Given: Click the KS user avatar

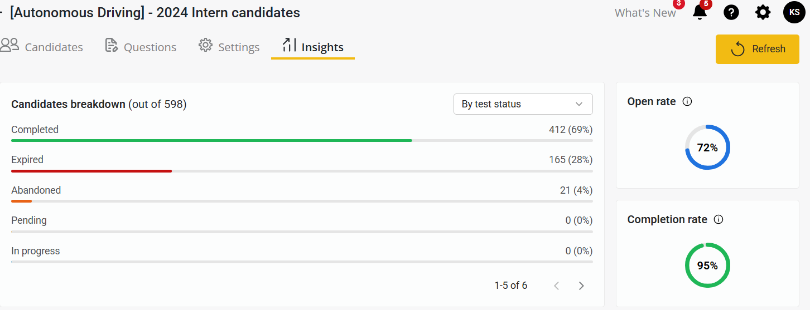Looking at the screenshot, I should (794, 12).
